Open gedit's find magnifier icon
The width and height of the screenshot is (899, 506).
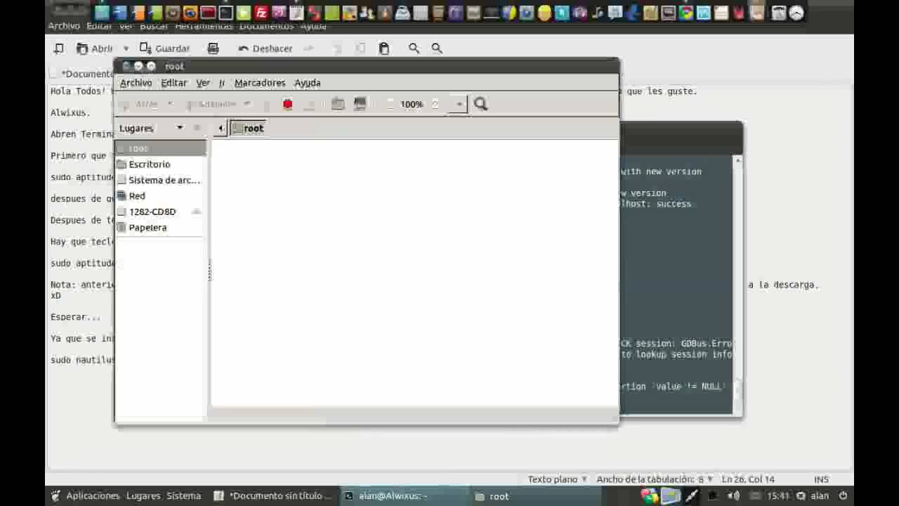pyautogui.click(x=414, y=48)
